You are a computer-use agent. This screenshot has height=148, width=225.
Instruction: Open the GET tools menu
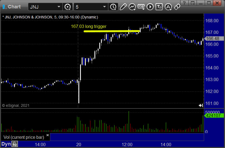[141, 7]
